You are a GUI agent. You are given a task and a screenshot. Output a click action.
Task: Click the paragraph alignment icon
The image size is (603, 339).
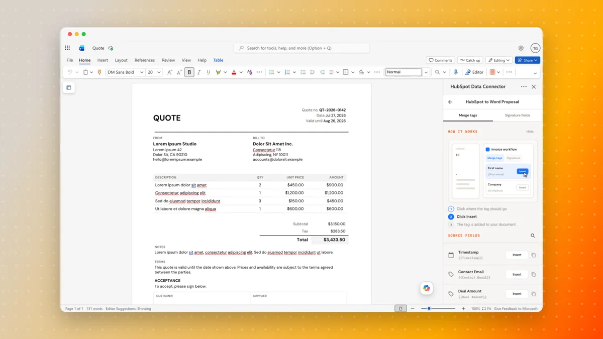332,72
